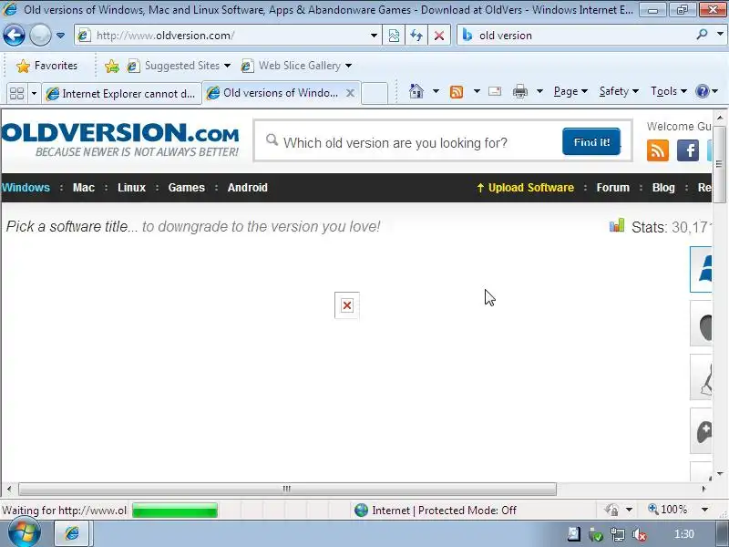The width and height of the screenshot is (729, 547).
Task: Click the Stats bar chart icon
Action: [617, 226]
